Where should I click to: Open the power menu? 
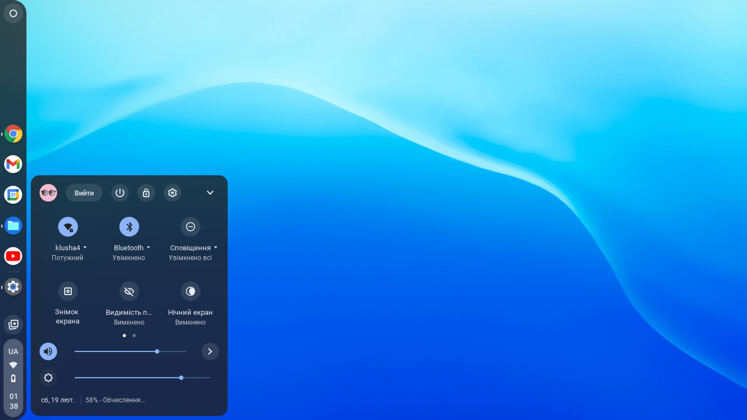tap(120, 192)
